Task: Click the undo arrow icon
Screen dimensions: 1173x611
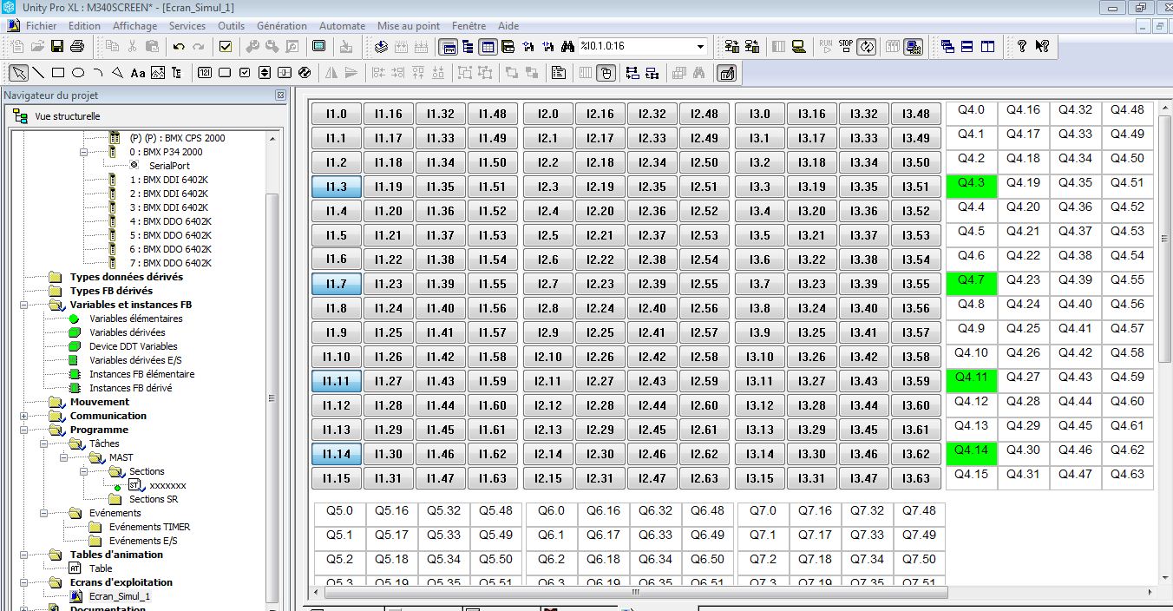Action: [x=179, y=46]
